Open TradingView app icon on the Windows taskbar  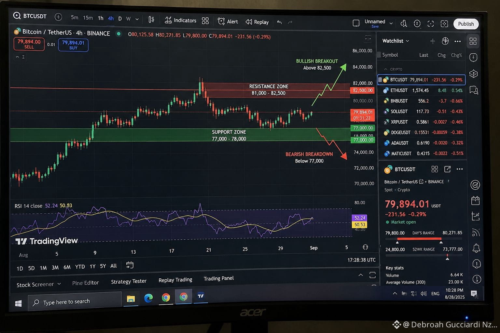(x=201, y=296)
